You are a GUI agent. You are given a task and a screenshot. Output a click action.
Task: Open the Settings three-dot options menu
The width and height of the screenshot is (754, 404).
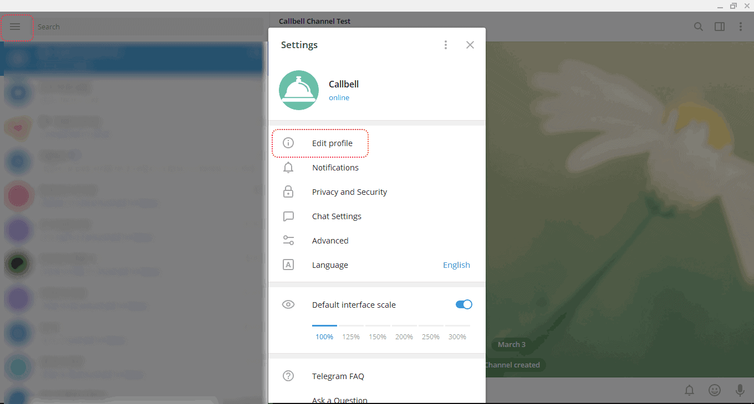pyautogui.click(x=446, y=45)
